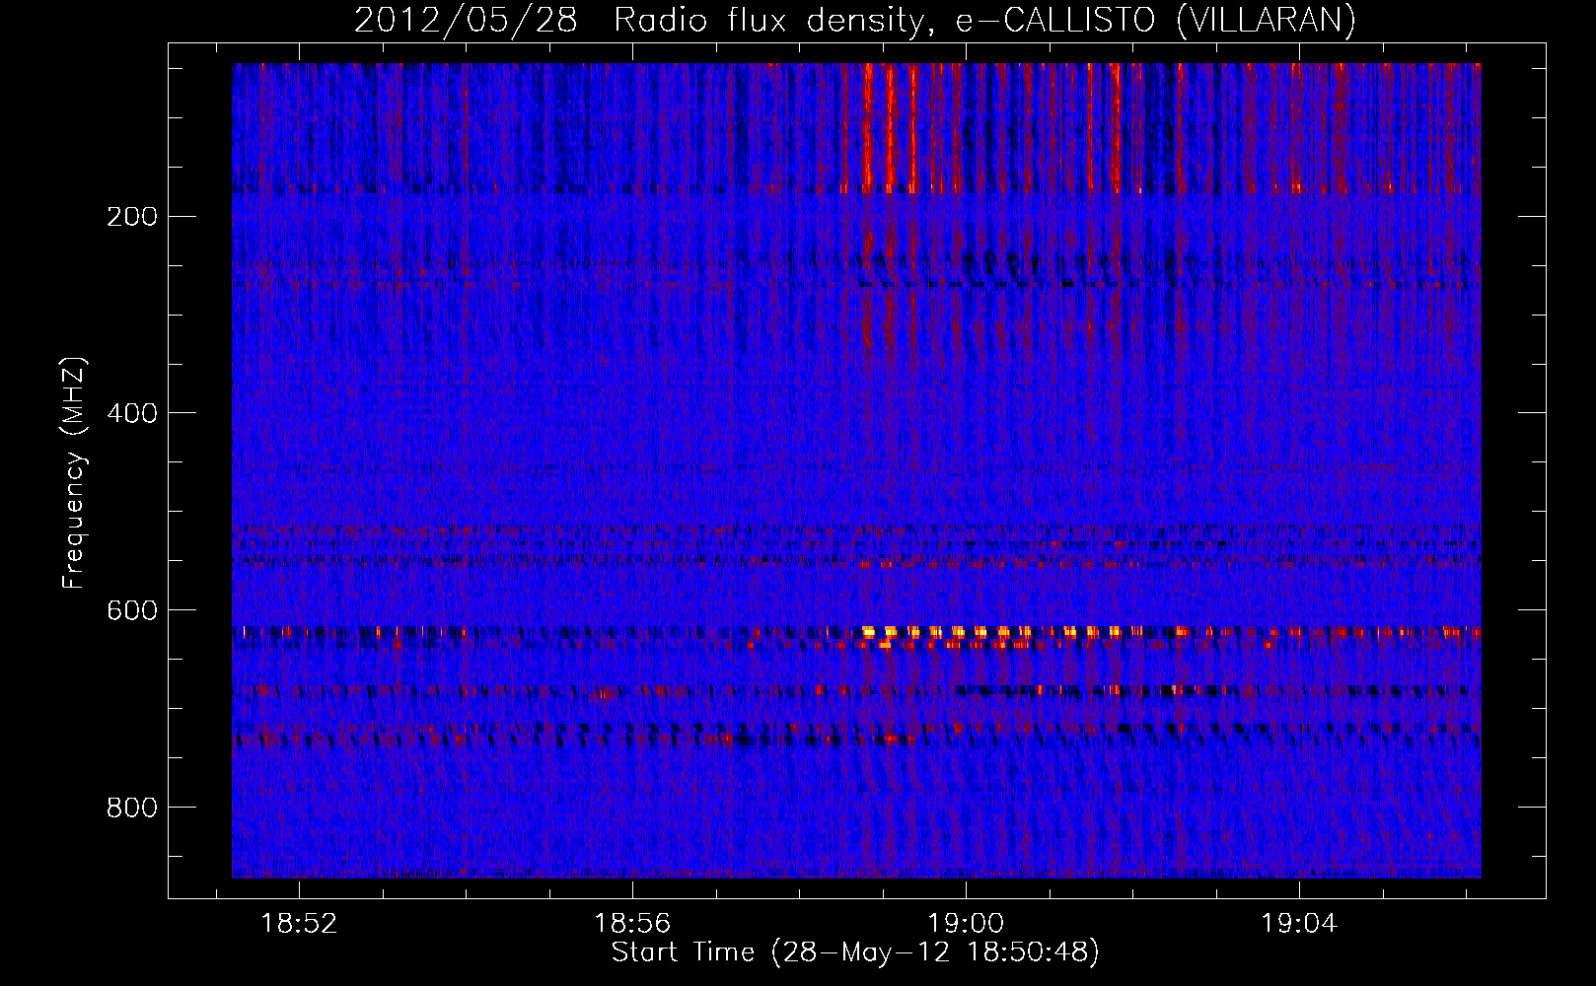
Task: Click the 'Start Time (28-May-12 18:50:48)' axis label
Action: tap(854, 952)
